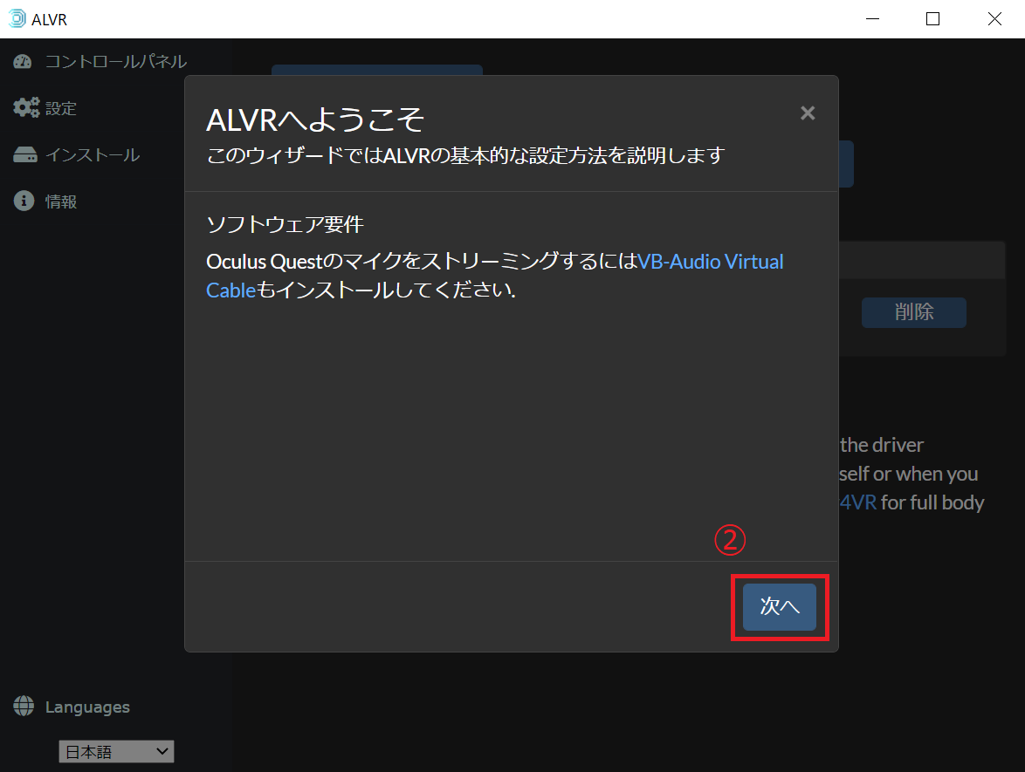This screenshot has height=772, width=1025.
Task: Maximize the ALVR window
Action: click(932, 19)
